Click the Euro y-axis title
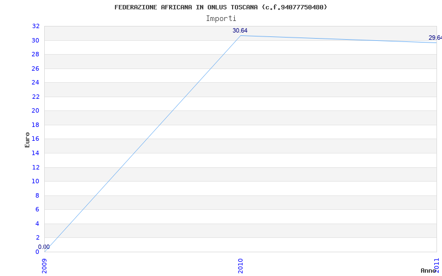The height and width of the screenshot is (276, 442). point(27,140)
